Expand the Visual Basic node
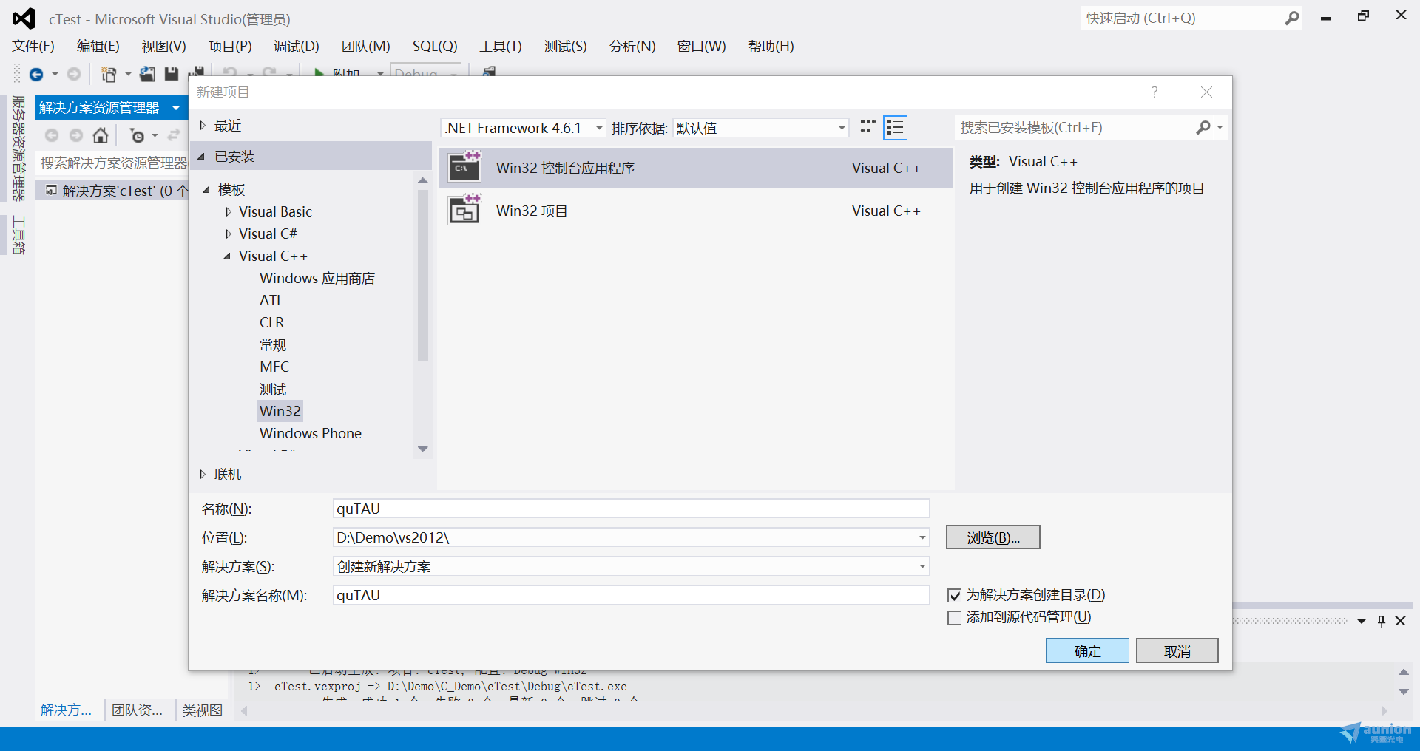This screenshot has width=1420, height=751. point(229,212)
